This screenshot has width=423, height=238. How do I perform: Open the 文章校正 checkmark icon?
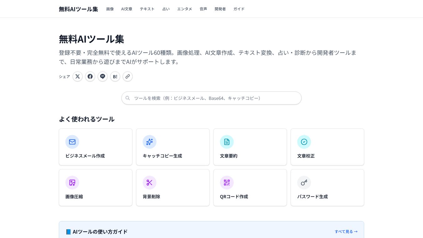(x=304, y=142)
